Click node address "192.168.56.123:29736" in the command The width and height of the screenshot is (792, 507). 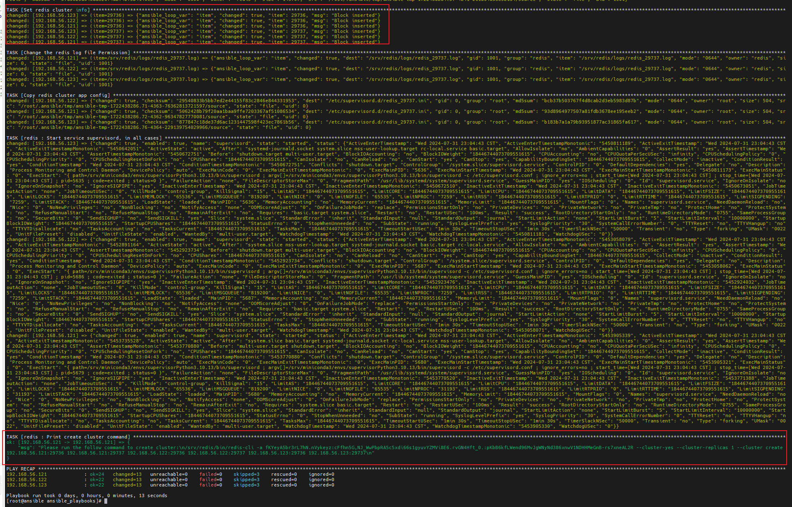point(277,453)
